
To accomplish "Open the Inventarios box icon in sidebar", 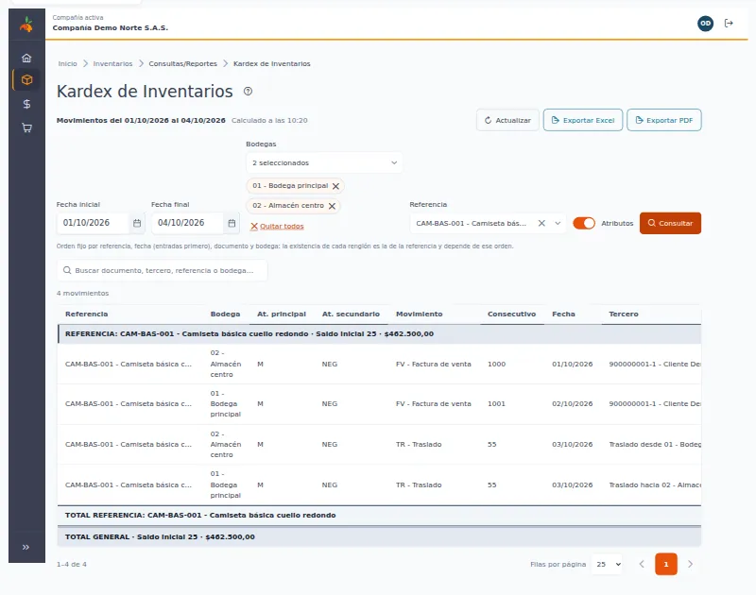I will pos(27,80).
